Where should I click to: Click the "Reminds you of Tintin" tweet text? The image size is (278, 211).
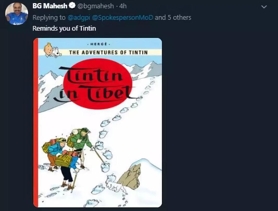64,28
